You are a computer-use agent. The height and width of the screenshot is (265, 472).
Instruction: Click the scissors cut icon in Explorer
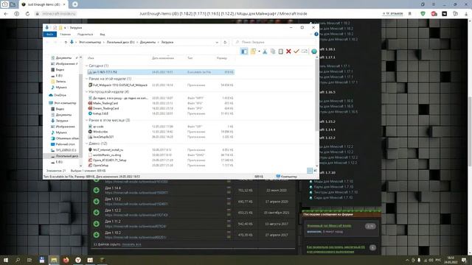click(265, 52)
